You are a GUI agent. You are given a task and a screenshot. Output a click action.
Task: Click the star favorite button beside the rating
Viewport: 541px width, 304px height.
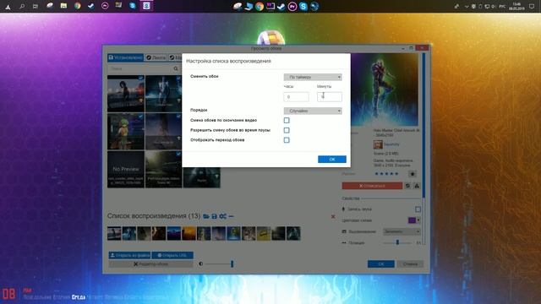point(413,174)
